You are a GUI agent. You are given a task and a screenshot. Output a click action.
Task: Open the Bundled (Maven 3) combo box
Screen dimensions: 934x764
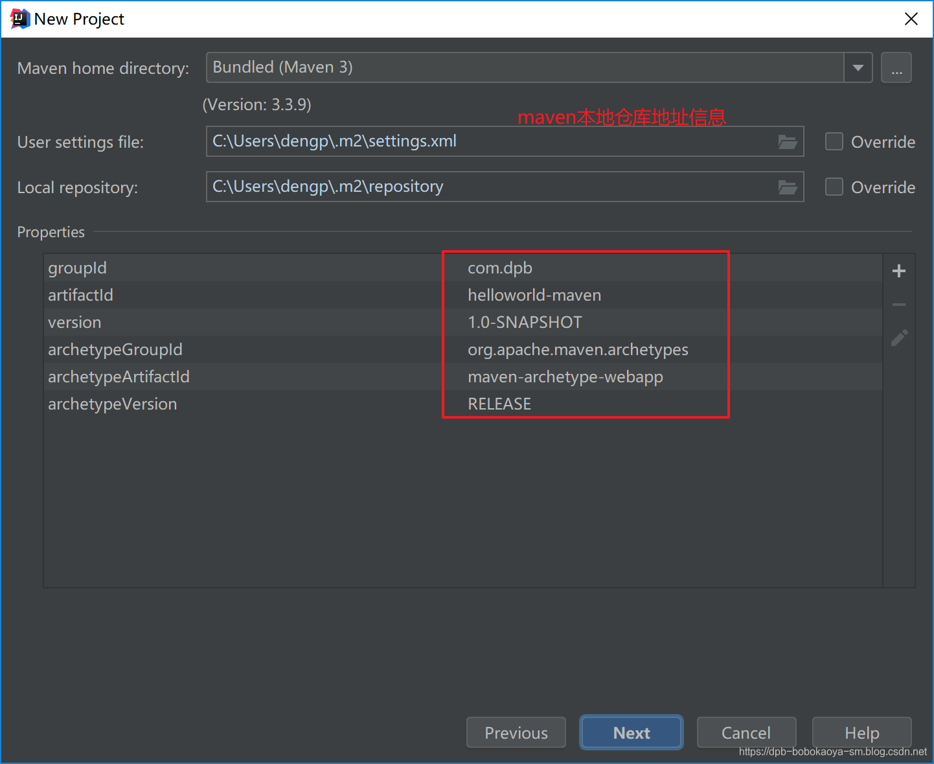pyautogui.click(x=539, y=67)
